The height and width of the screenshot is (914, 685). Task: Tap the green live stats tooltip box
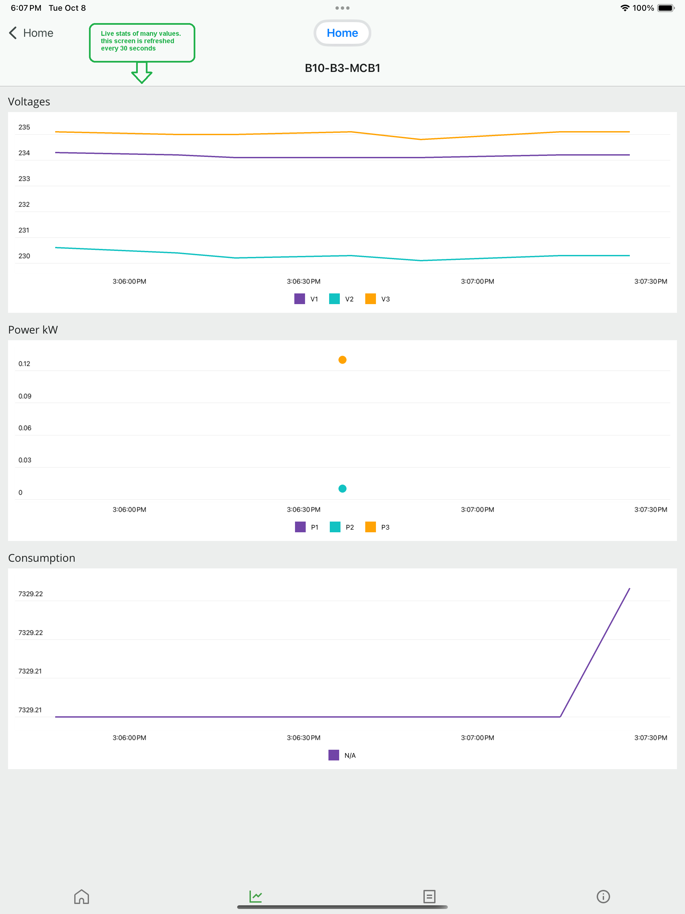coord(142,42)
